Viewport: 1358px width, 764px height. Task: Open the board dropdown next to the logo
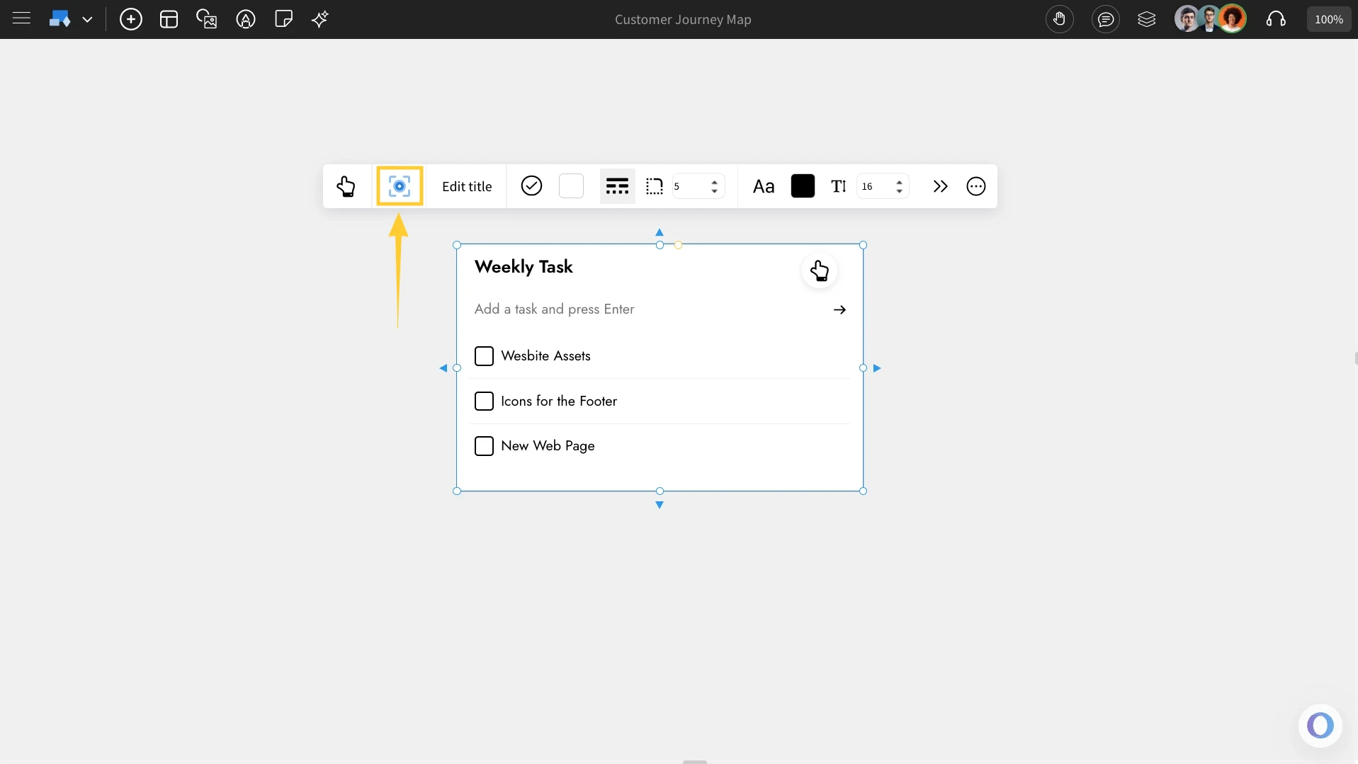(x=88, y=19)
